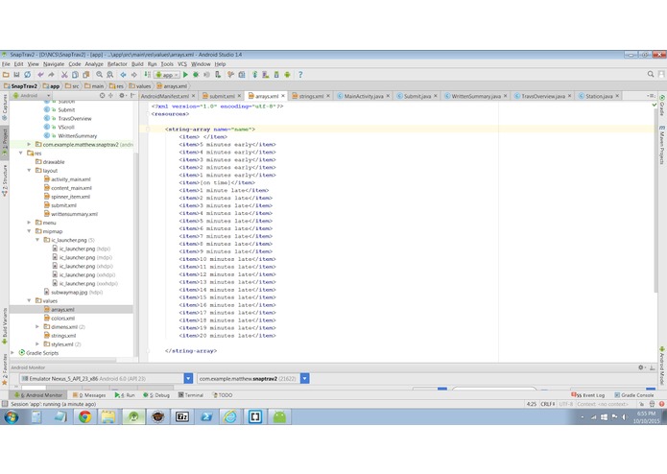
Task: Click the Copy toolbar icon
Action: 75,75
